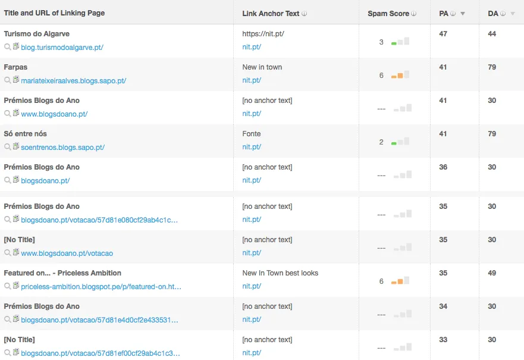Select the PA value 34

443,306
